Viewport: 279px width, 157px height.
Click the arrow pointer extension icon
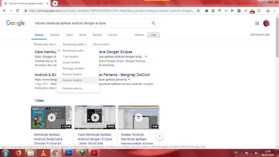tap(232, 11)
